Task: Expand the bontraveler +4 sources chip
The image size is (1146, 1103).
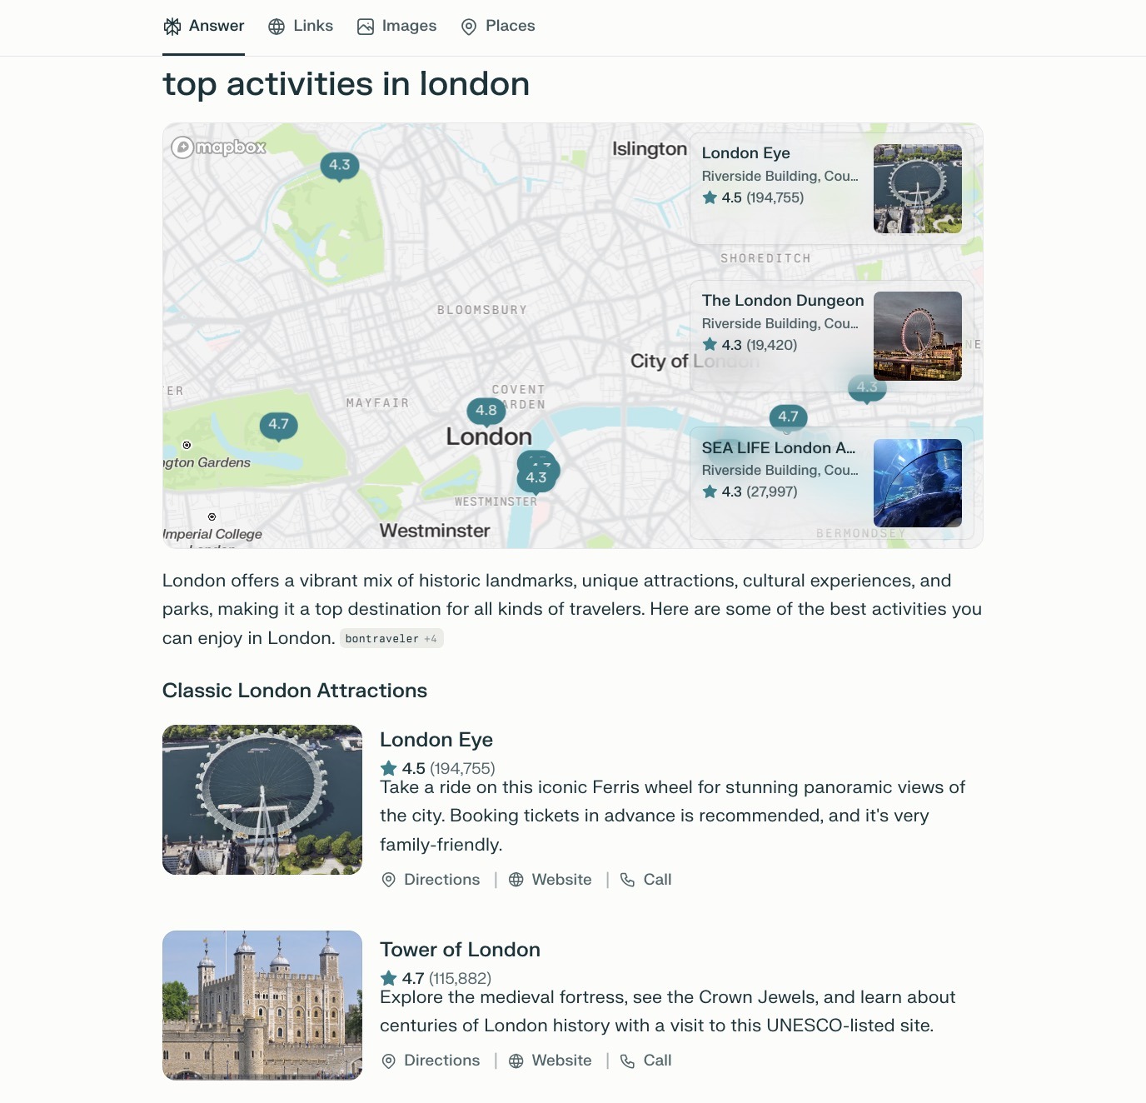Action: [x=391, y=638]
